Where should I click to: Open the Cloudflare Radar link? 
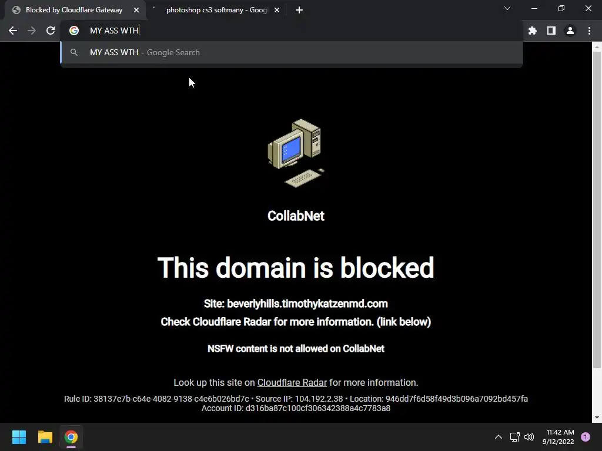292,382
